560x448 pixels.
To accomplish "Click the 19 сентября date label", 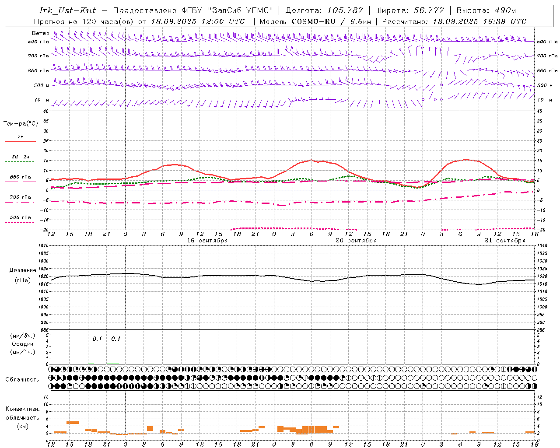I will pos(207,241).
